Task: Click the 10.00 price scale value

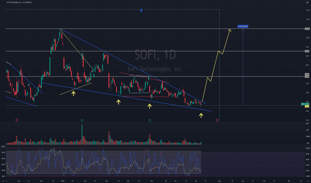Action: [307, 38]
